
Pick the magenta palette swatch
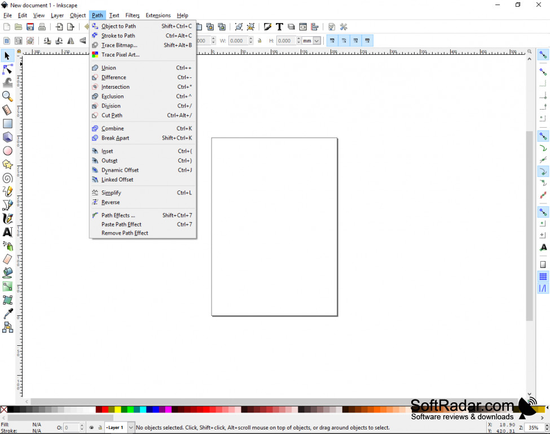pos(168,409)
